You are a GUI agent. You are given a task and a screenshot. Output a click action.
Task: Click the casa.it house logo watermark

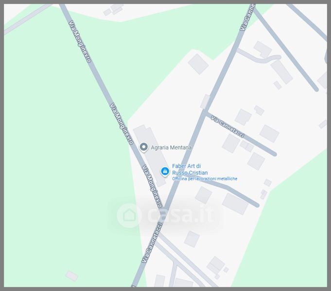129,215
